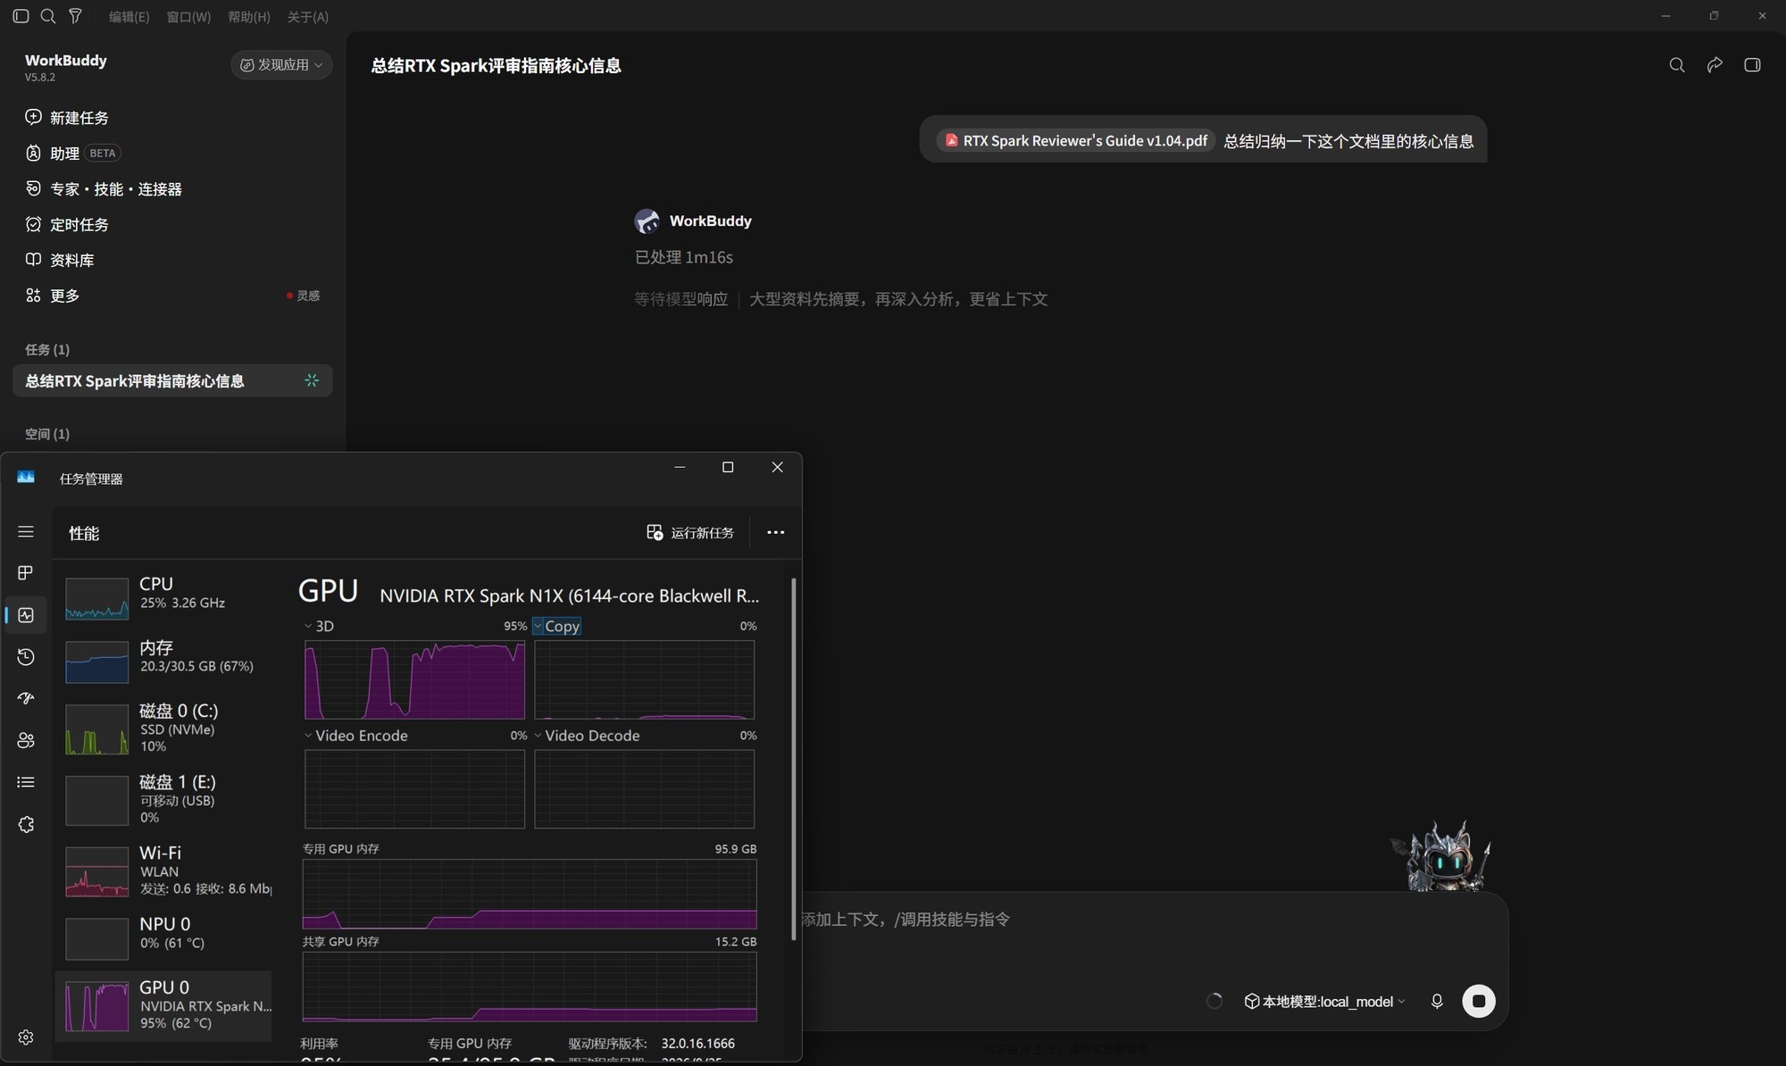Open the 窗口(W) menu
Screen dimensions: 1786x1066
[x=188, y=17]
